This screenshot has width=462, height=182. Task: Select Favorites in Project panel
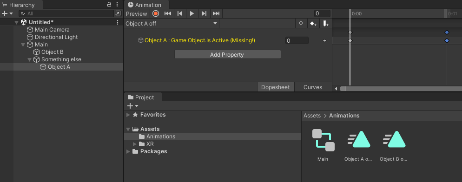(153, 115)
